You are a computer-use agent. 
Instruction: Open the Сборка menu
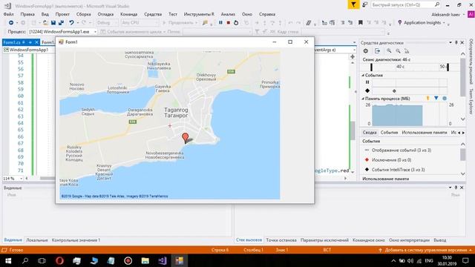click(x=83, y=14)
